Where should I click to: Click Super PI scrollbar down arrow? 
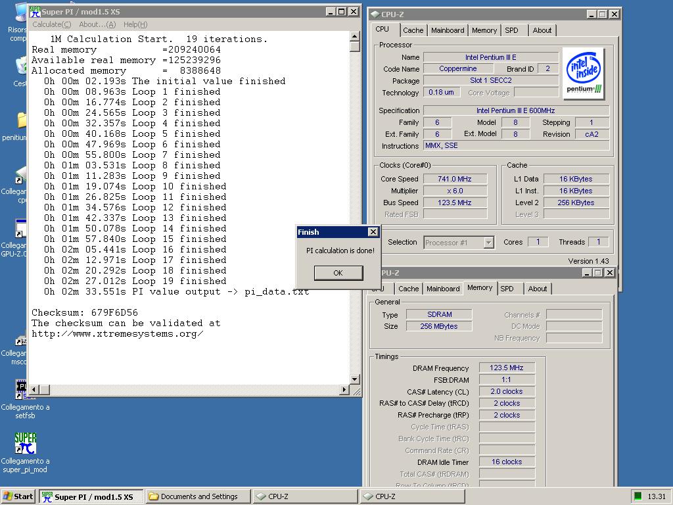coord(354,379)
